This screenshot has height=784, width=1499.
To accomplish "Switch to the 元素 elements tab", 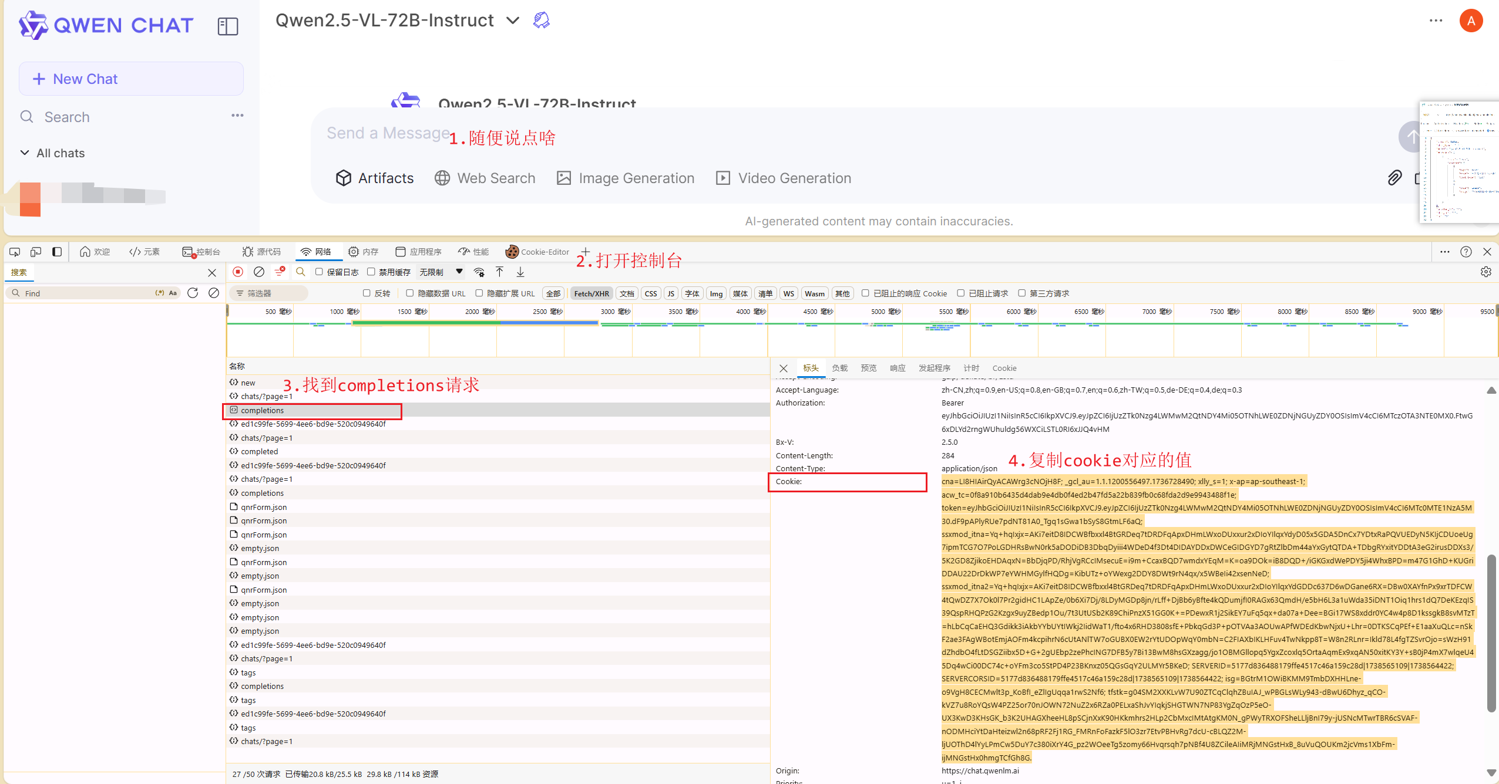I will (144, 252).
